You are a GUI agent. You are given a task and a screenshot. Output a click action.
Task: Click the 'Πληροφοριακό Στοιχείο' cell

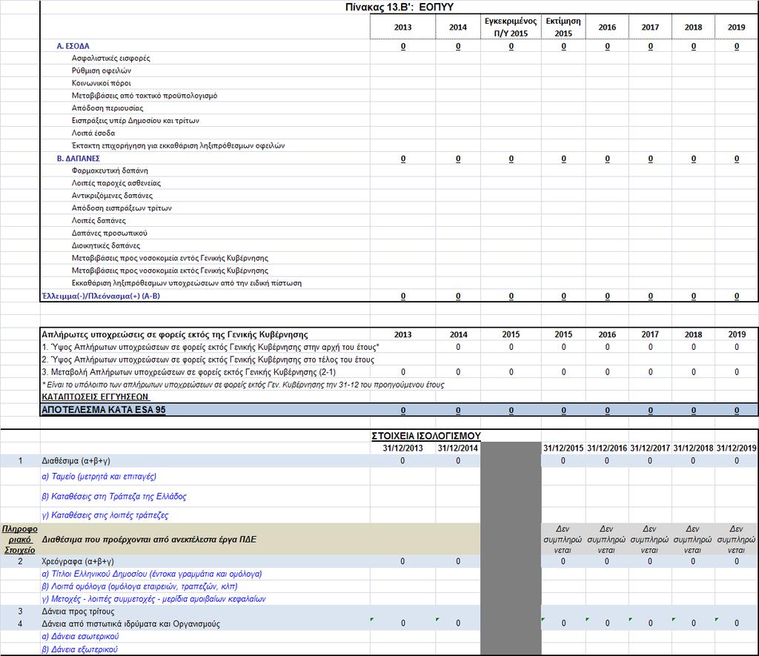click(20, 540)
